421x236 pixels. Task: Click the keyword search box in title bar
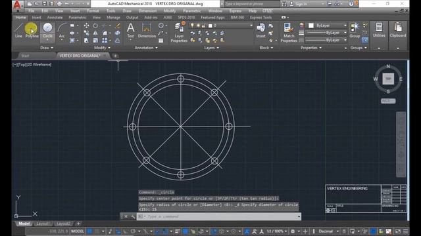tap(251, 4)
